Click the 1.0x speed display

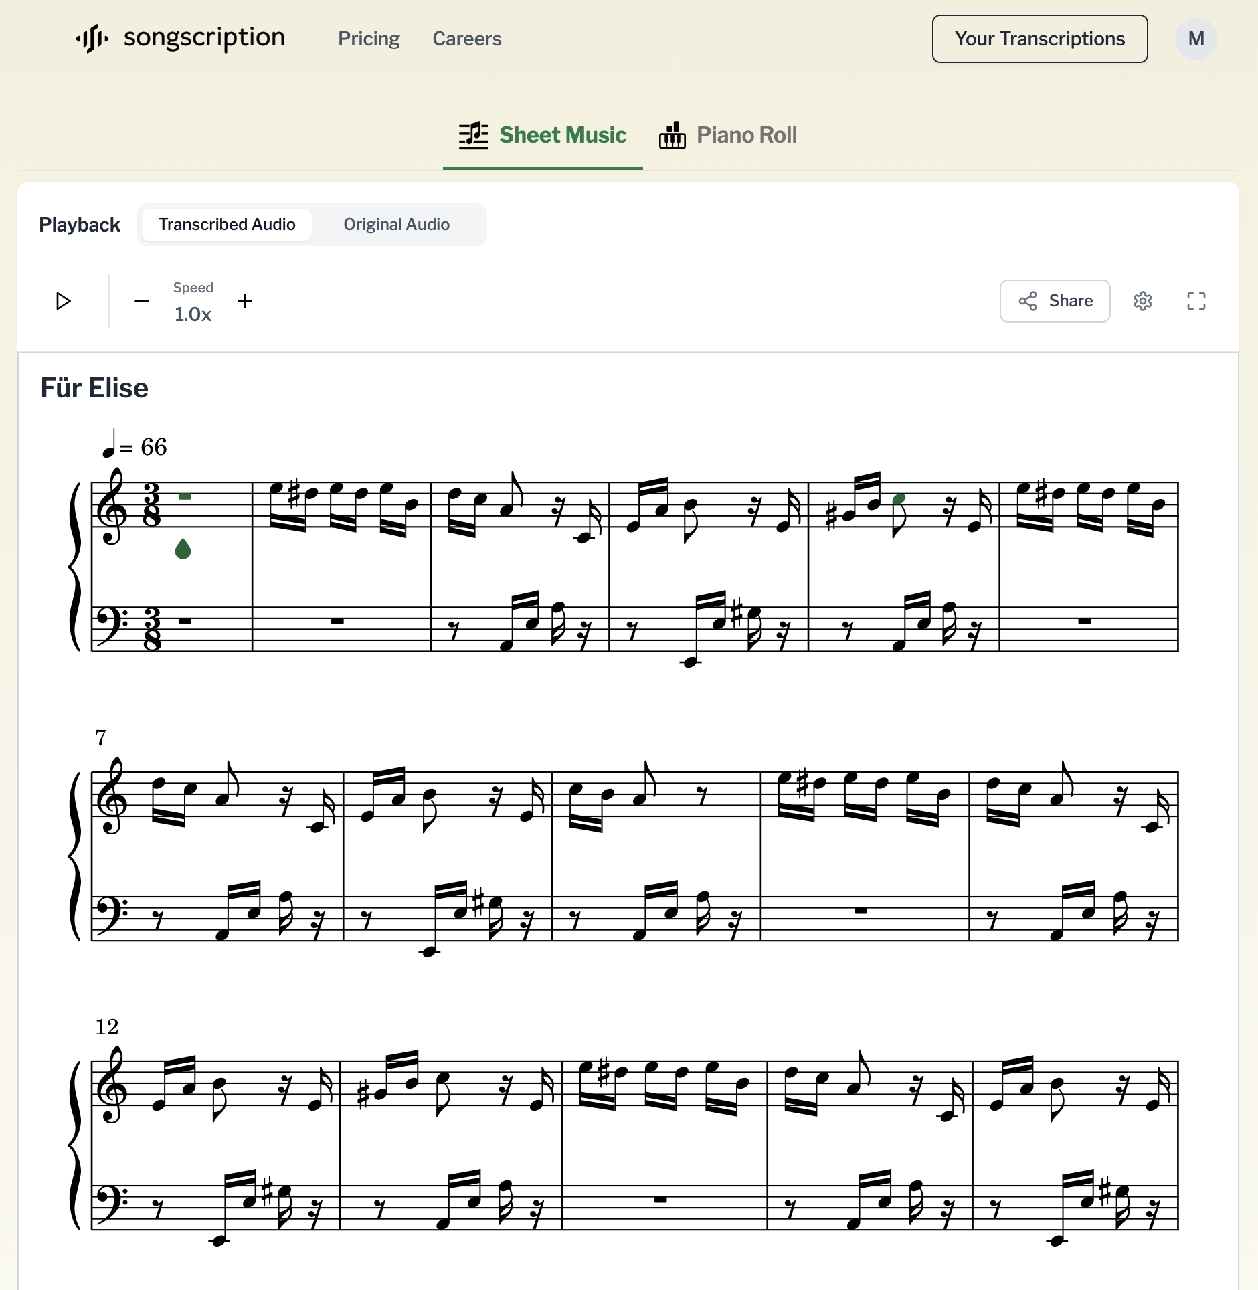193,314
